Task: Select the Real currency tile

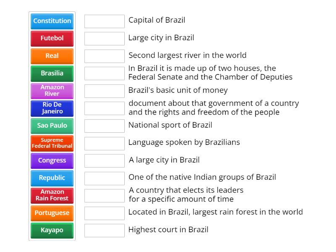Action: 52,55
